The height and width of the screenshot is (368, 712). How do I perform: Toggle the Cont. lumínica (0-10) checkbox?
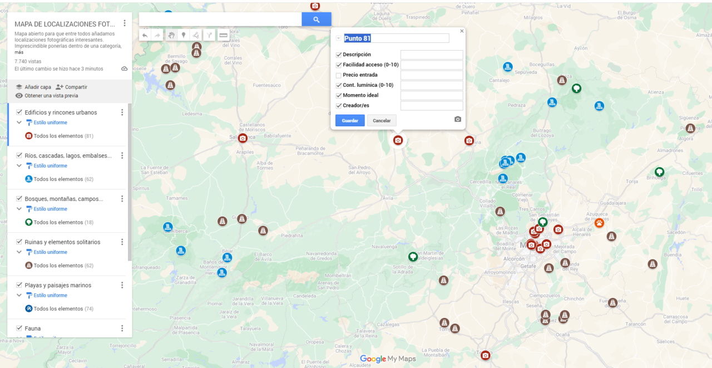point(339,85)
